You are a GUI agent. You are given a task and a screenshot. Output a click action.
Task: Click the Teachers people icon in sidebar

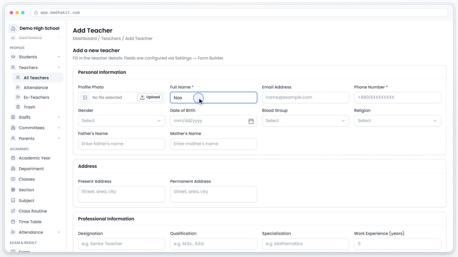click(x=13, y=67)
